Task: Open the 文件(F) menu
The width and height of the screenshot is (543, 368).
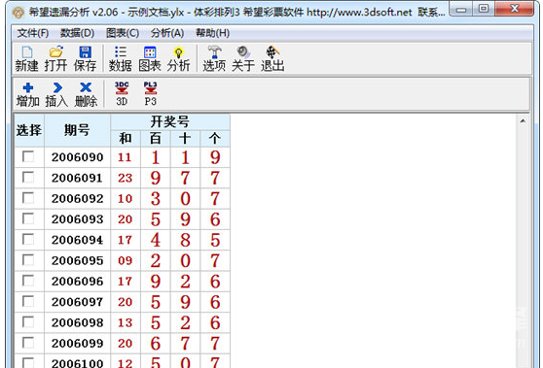Action: (33, 33)
